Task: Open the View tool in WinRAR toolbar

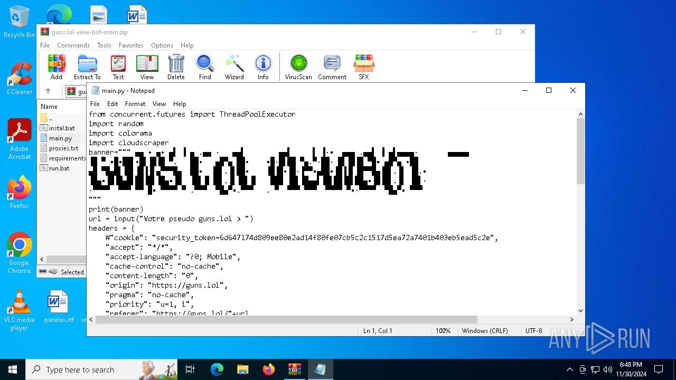Action: [147, 67]
